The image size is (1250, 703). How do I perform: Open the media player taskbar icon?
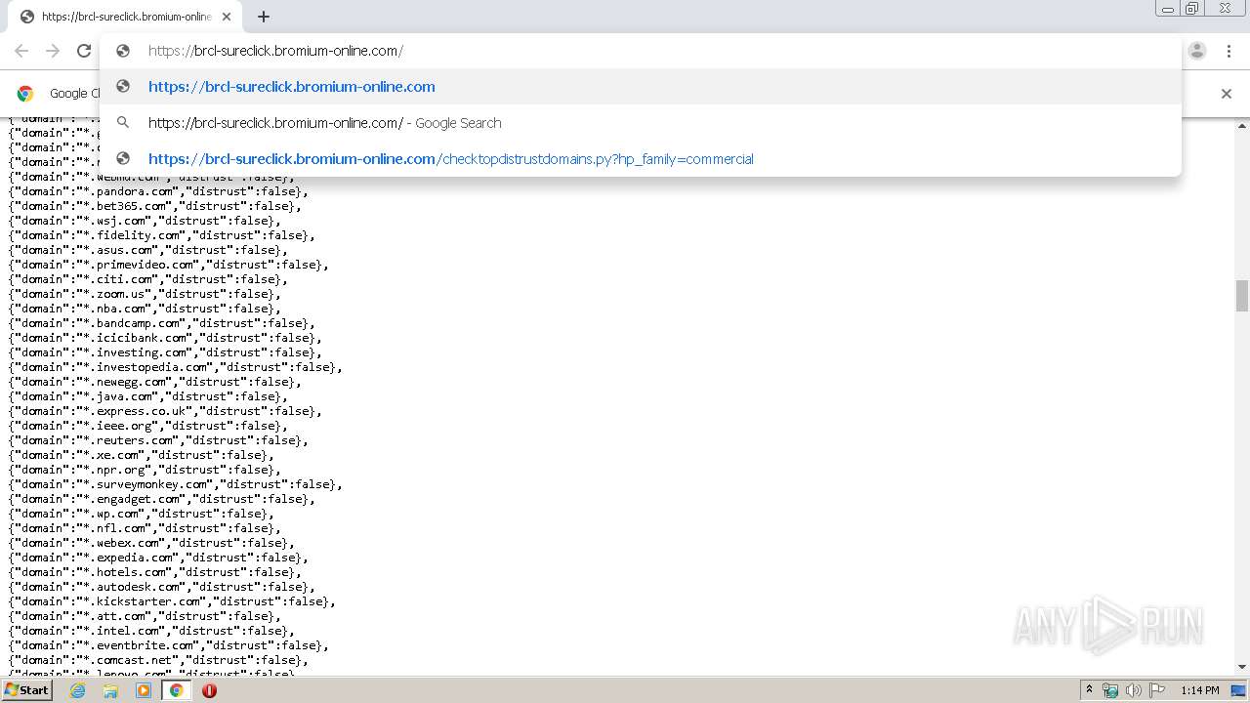coord(144,690)
